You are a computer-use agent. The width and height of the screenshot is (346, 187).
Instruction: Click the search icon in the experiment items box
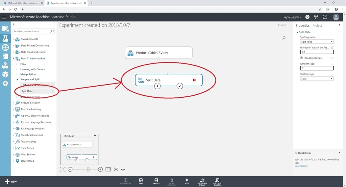pyautogui.click(x=52, y=31)
